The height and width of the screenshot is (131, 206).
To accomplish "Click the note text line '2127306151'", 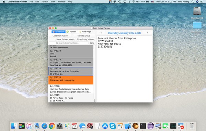I will pyautogui.click(x=105, y=47).
